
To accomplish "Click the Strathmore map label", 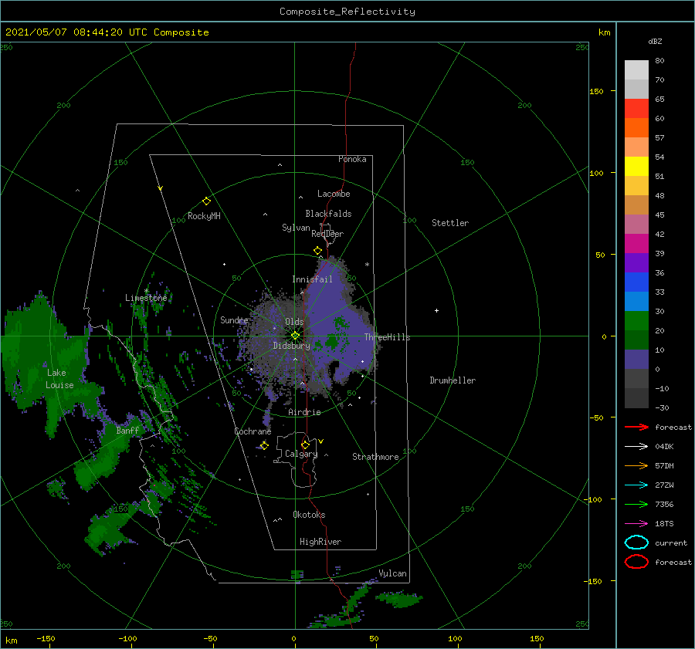I will [x=375, y=457].
